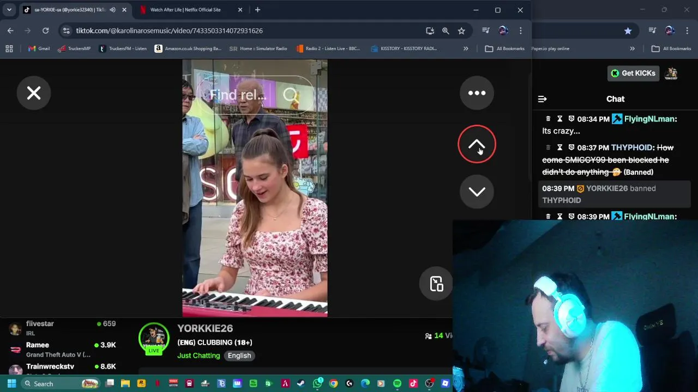Click the floating player icon beside video

[x=436, y=284]
